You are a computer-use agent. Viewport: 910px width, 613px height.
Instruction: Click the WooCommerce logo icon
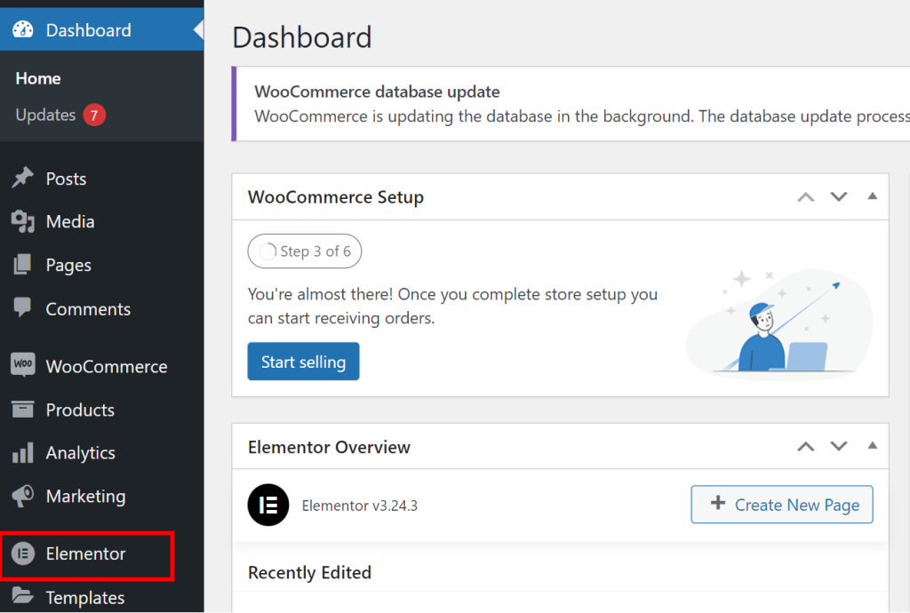(23, 366)
